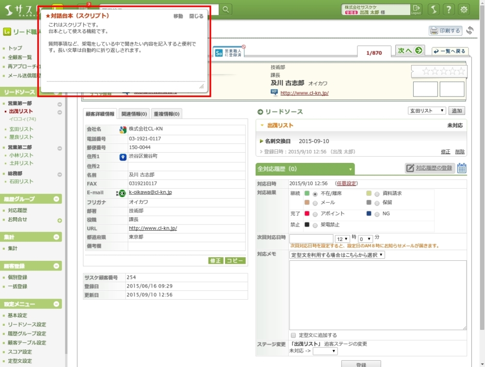The image size is (485, 367).
Task: Open the calendar icon beside 対応履歴の登録
Action: [x=462, y=168]
